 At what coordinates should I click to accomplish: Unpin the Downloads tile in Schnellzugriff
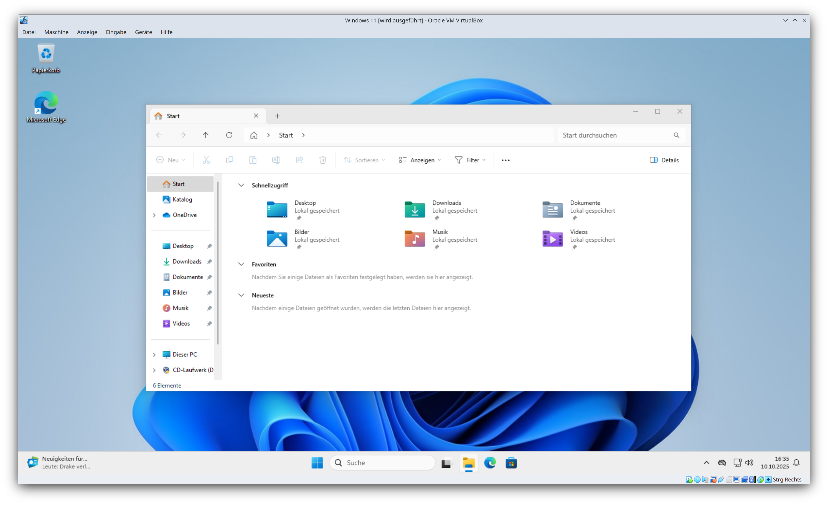(436, 218)
